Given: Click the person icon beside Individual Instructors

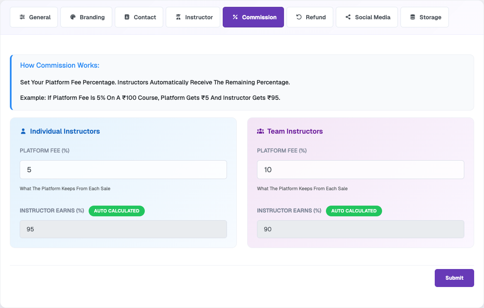Looking at the screenshot, I should click(x=23, y=131).
